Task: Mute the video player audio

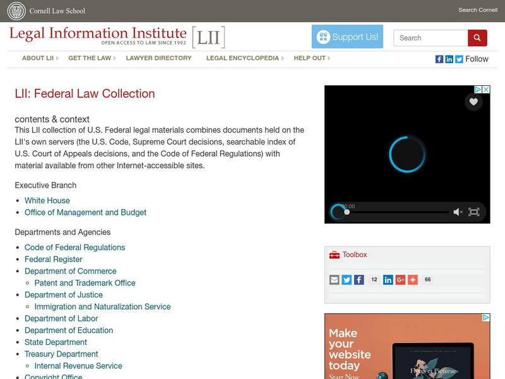Action: point(458,212)
